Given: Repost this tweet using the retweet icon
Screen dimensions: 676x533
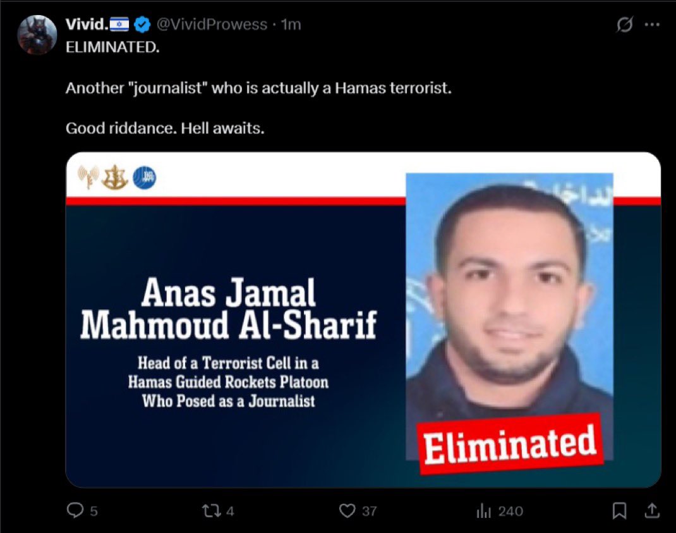Looking at the screenshot, I should [212, 511].
